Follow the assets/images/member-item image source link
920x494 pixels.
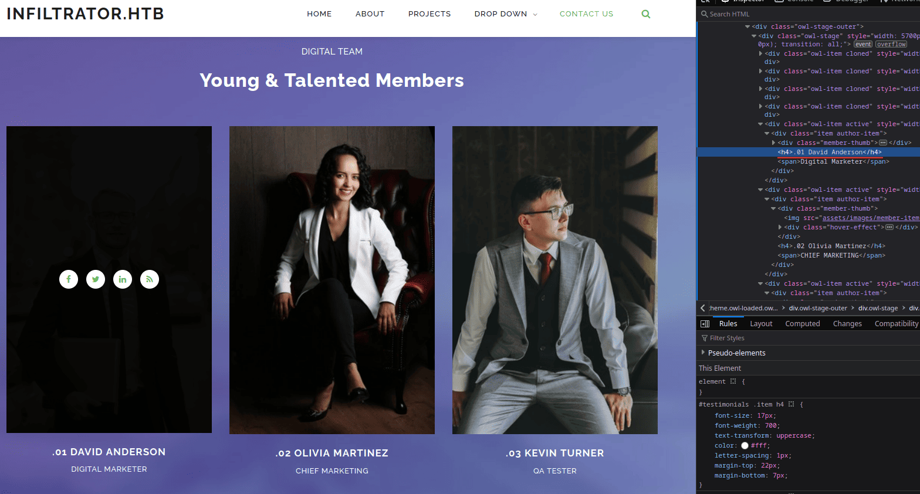click(x=870, y=218)
